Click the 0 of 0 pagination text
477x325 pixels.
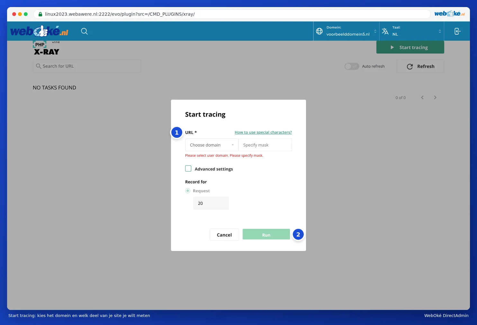pos(401,98)
